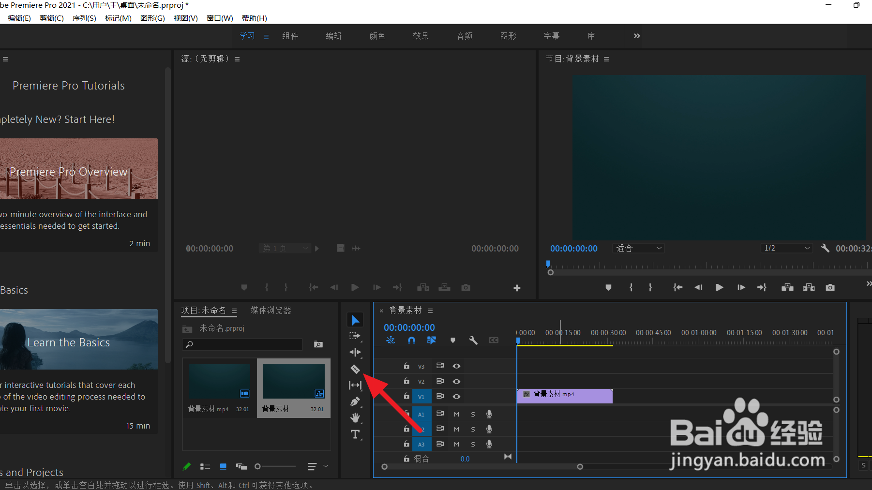Select the 背景素材.mp4 clip on V1
This screenshot has width=872, height=490.
565,396
